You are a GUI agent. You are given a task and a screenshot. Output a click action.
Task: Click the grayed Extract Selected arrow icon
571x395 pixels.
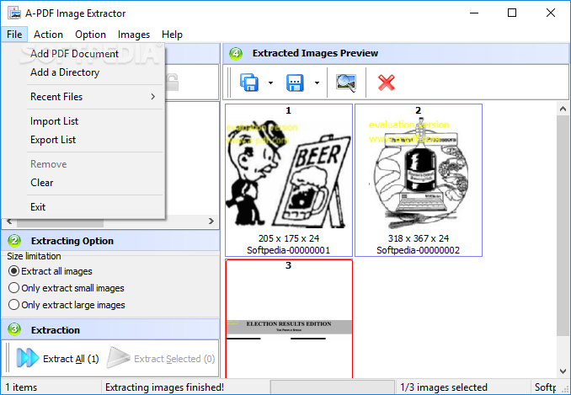coord(119,357)
